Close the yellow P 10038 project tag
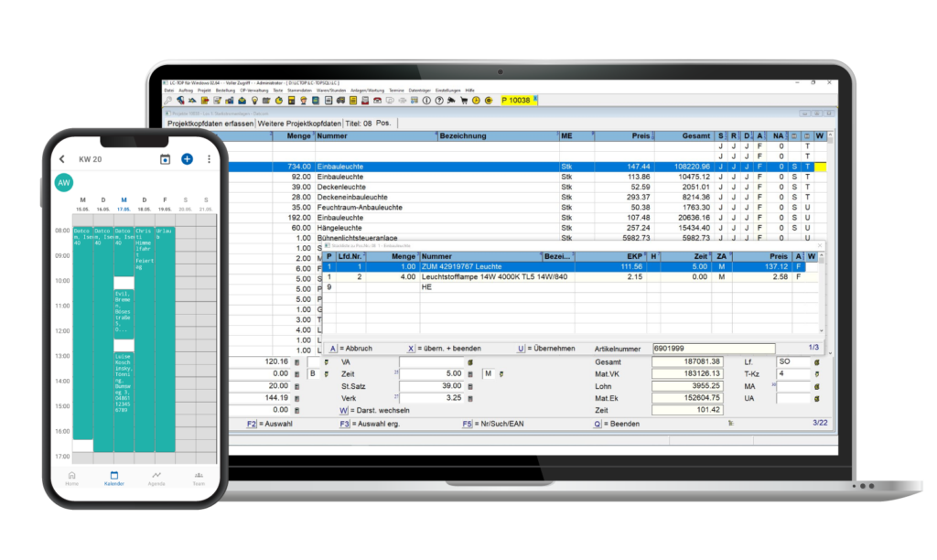937x560 pixels. coord(535,98)
